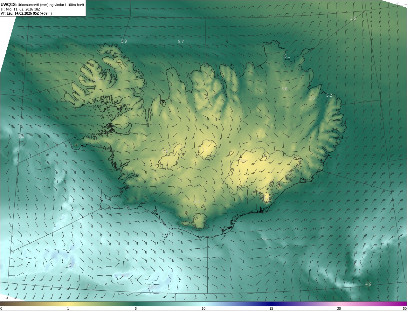Click the title "UWC/IG: Úrkomumætti (mm) og vindur í 100m hæð"

[x=42, y=4]
